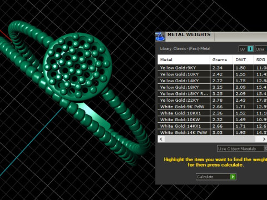Toggle the GV library switch
This screenshot has height=200, width=267.
coord(246,49)
